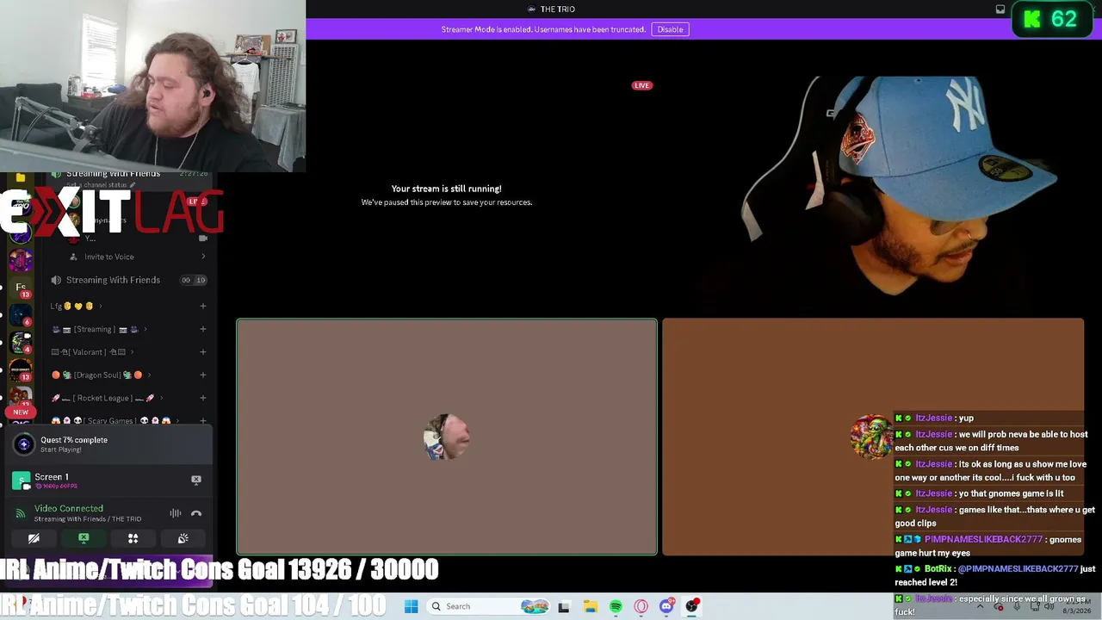This screenshot has width=1102, height=620.
Task: Add channel to [Dragon Soul] category
Action: pyautogui.click(x=203, y=375)
